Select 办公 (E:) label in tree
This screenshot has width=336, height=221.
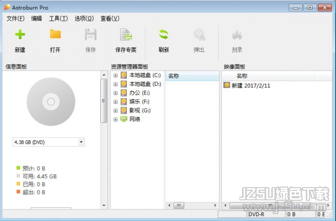140,93
